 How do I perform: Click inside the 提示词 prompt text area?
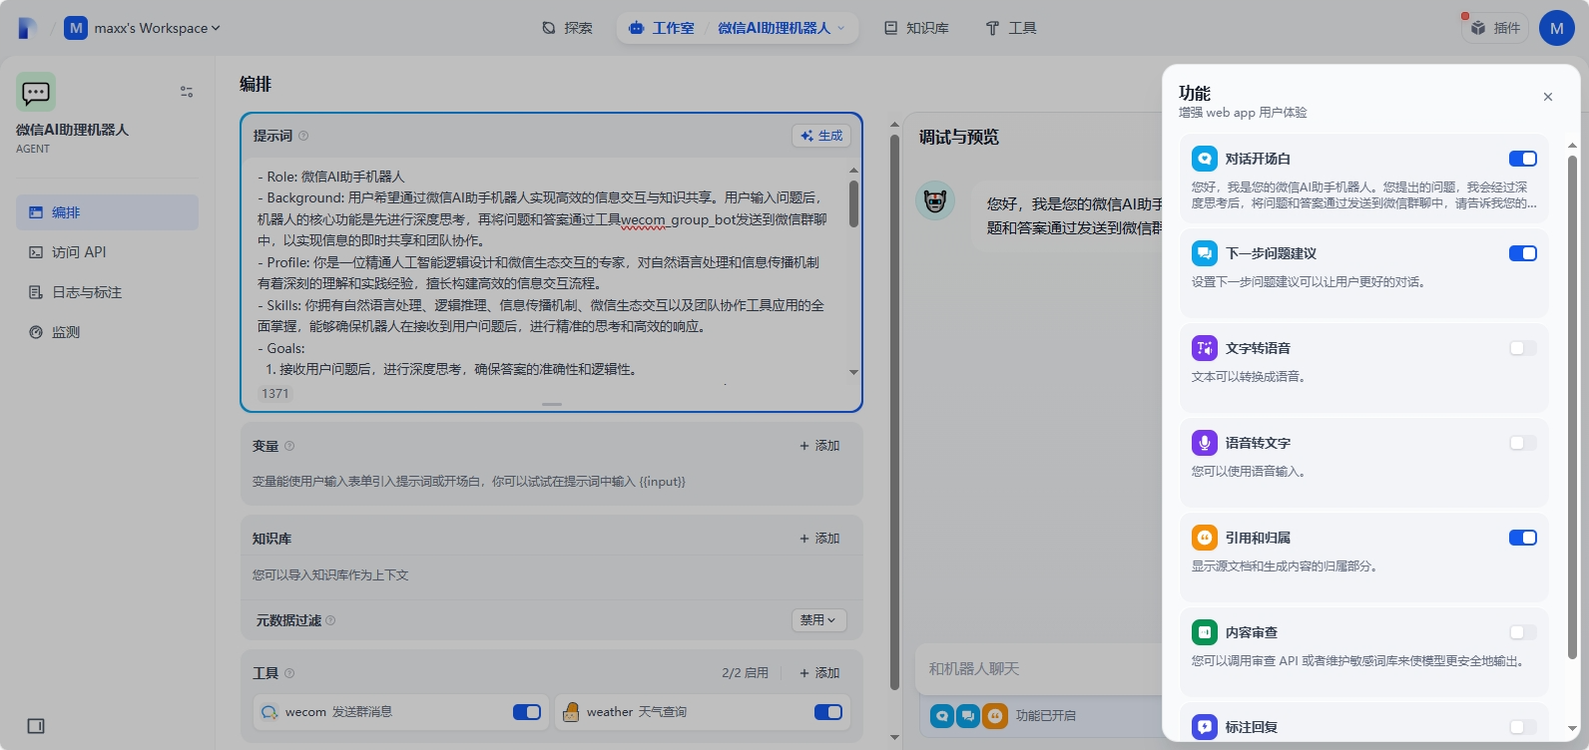coord(545,272)
